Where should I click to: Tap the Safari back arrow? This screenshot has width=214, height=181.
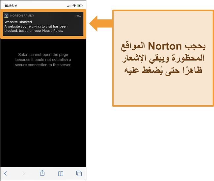click(6, 173)
